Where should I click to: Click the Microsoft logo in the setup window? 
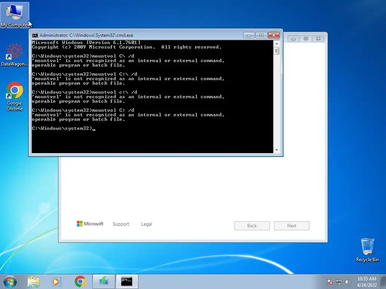(x=90, y=224)
